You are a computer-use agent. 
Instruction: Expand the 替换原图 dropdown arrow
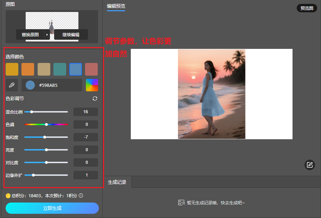[47, 35]
